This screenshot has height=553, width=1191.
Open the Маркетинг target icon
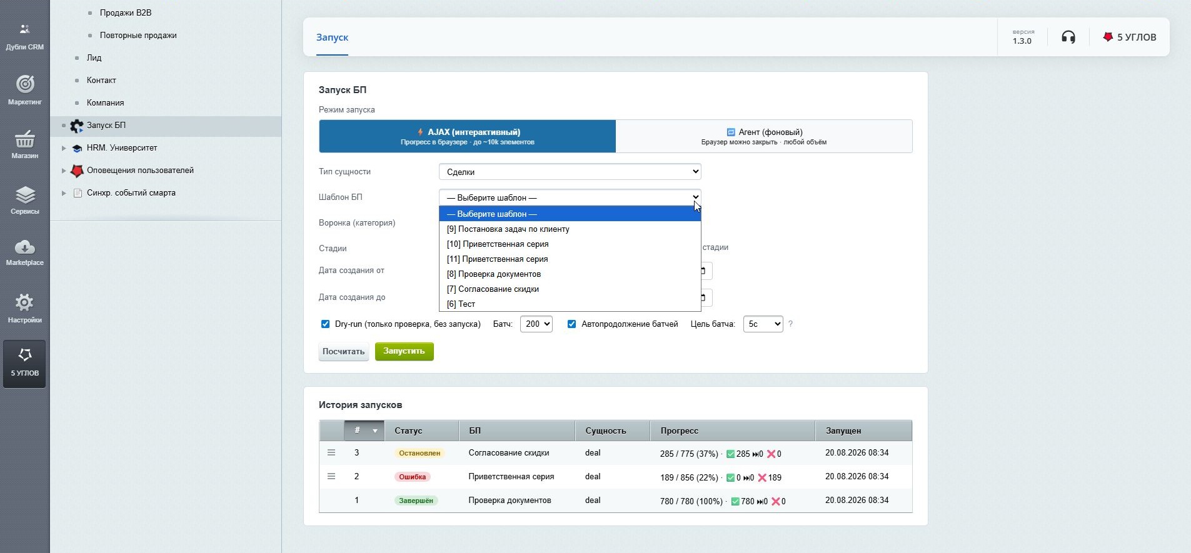coord(25,84)
